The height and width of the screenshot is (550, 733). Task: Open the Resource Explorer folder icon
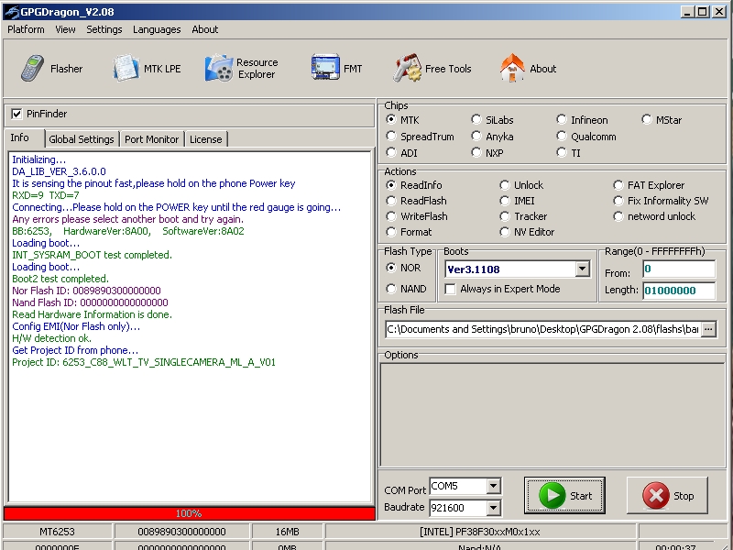tap(218, 68)
